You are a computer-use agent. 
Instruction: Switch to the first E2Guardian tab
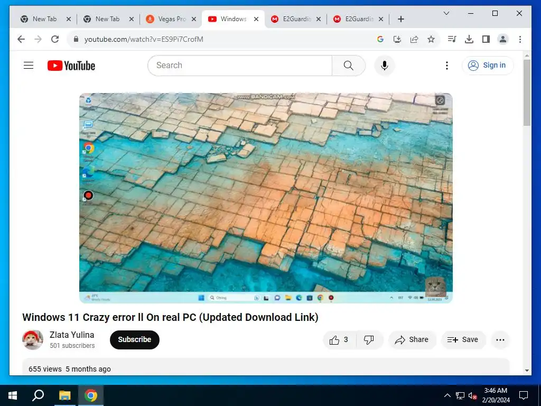click(x=296, y=19)
